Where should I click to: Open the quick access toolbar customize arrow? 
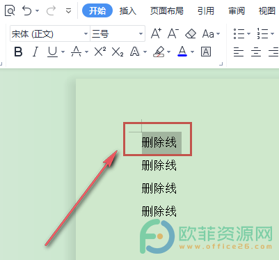tap(68, 10)
